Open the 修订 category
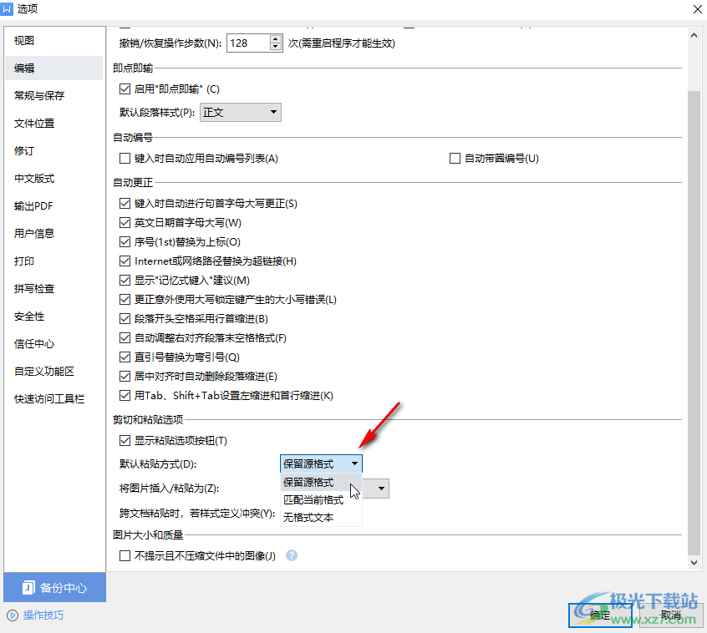The height and width of the screenshot is (633, 707). [x=54, y=151]
